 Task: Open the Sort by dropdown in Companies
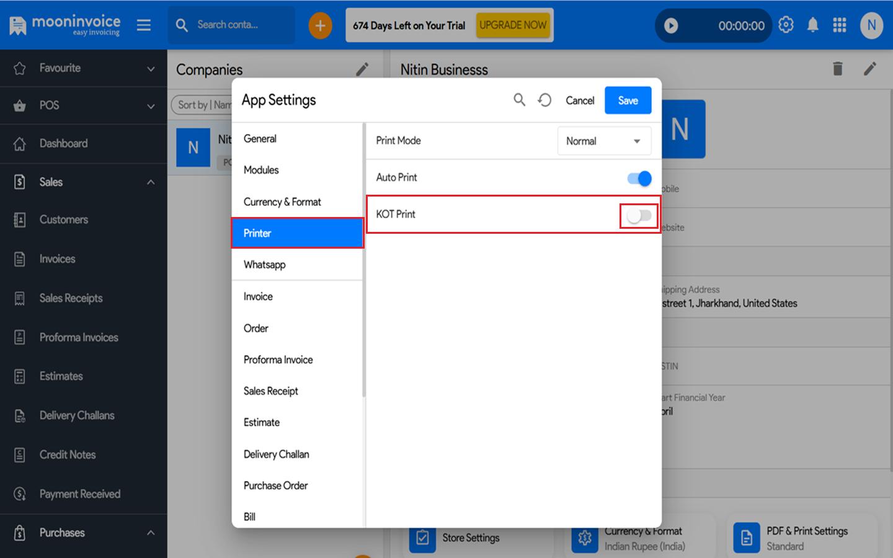click(x=202, y=105)
